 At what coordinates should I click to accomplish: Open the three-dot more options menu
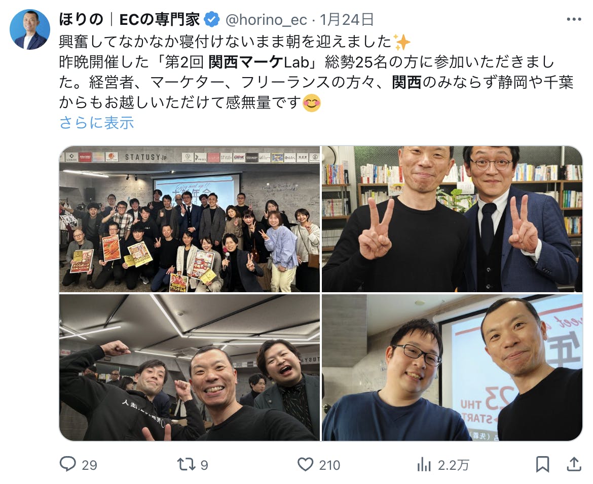click(x=574, y=19)
